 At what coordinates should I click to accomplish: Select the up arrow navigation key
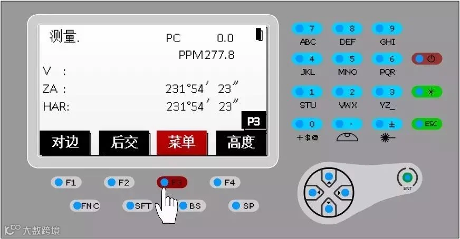pyautogui.click(x=329, y=176)
